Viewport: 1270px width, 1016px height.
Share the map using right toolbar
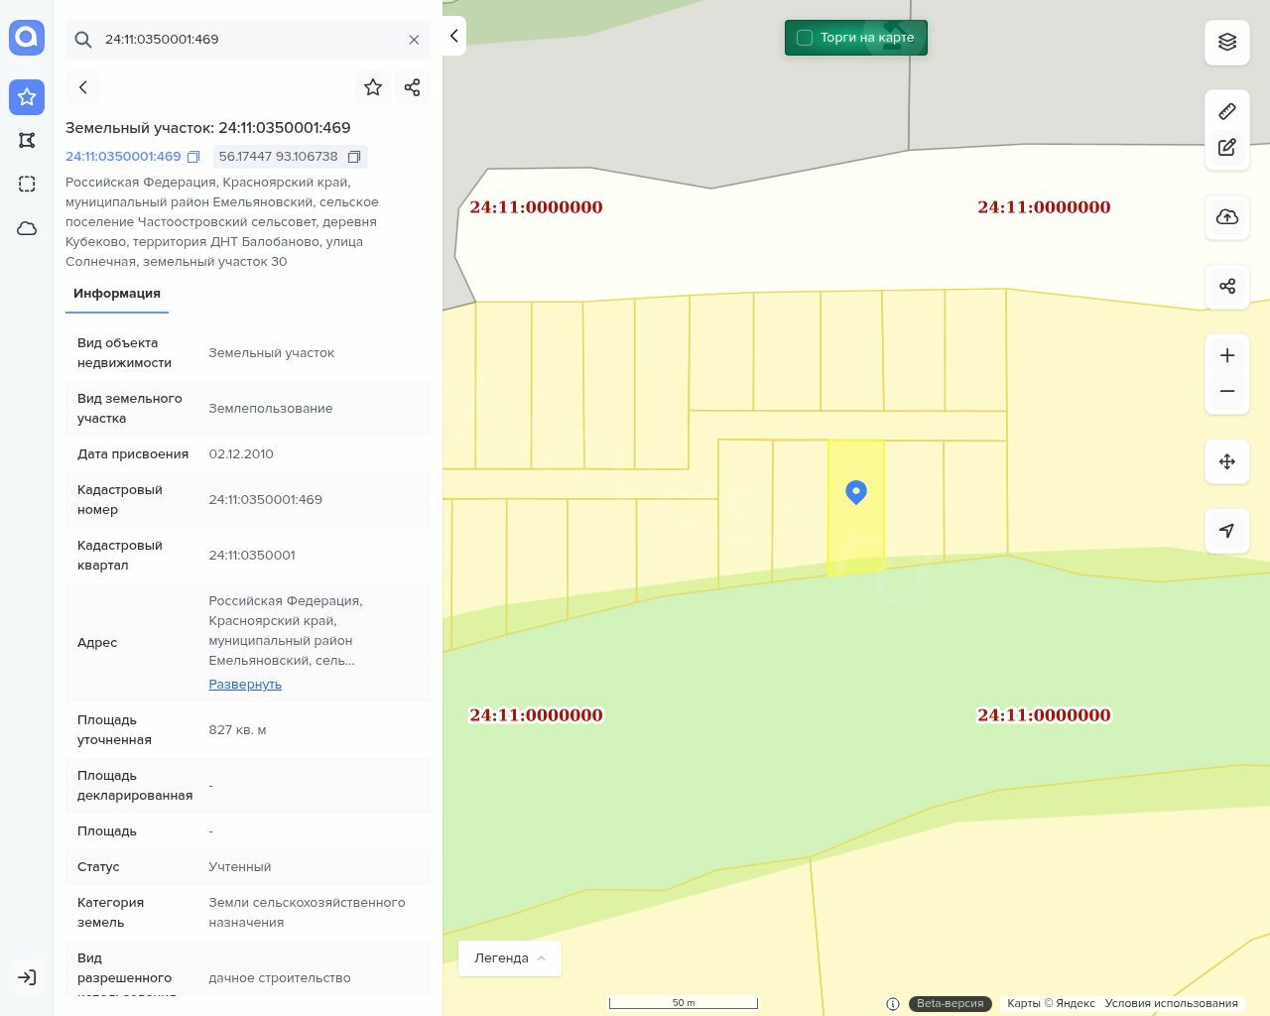tap(1227, 287)
